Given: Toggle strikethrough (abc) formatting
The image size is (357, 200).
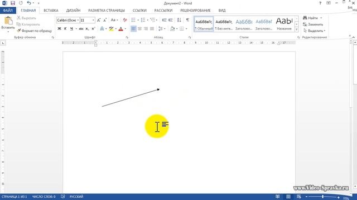Looking at the screenshot, I should (81, 28).
